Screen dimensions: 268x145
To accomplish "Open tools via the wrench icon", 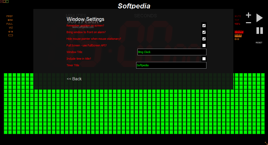I will click(237, 39).
